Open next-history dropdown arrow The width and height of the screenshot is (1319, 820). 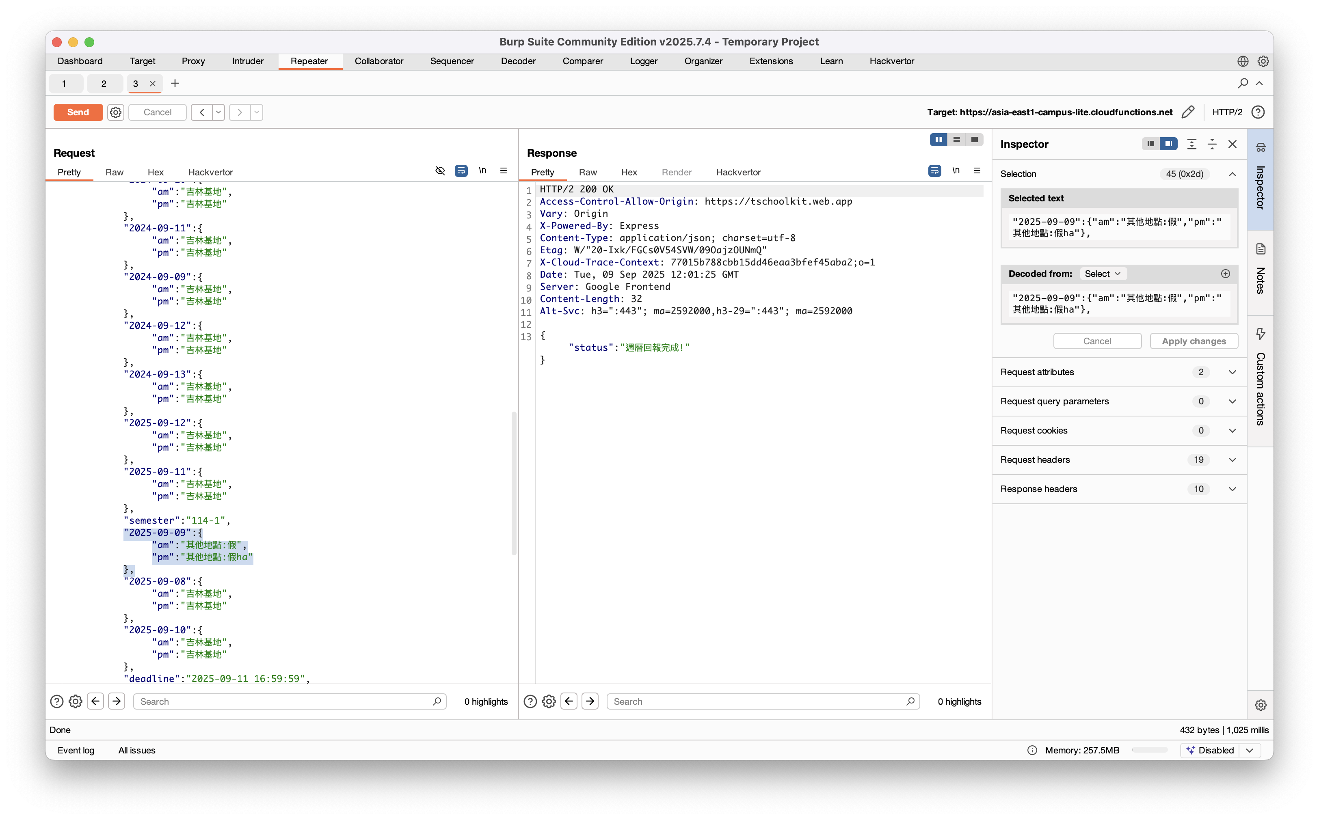click(x=257, y=112)
